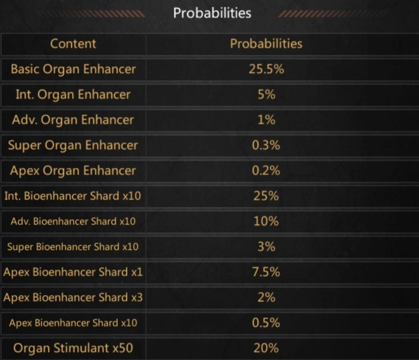Click the 25.5% probability value
Screen dimensions: 419x360
266,69
